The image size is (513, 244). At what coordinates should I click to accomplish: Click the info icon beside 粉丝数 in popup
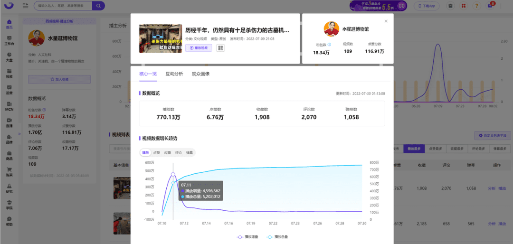(x=329, y=44)
